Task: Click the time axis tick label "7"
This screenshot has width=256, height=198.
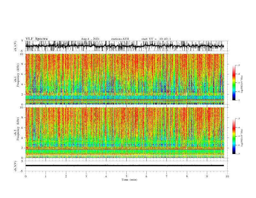Action: pyautogui.click(x=167, y=176)
